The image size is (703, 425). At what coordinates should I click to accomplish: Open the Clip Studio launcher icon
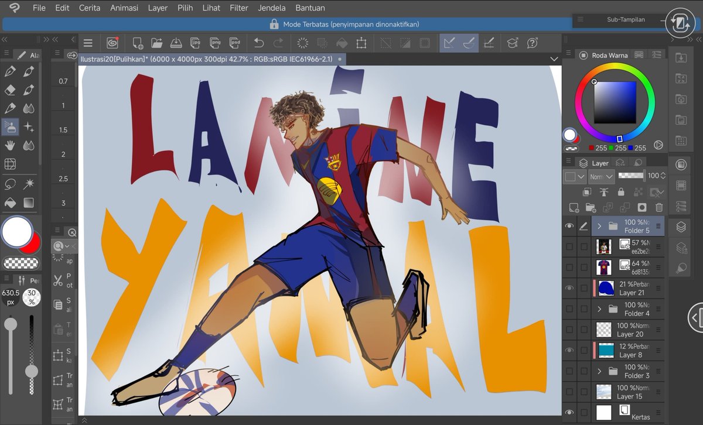(x=112, y=43)
